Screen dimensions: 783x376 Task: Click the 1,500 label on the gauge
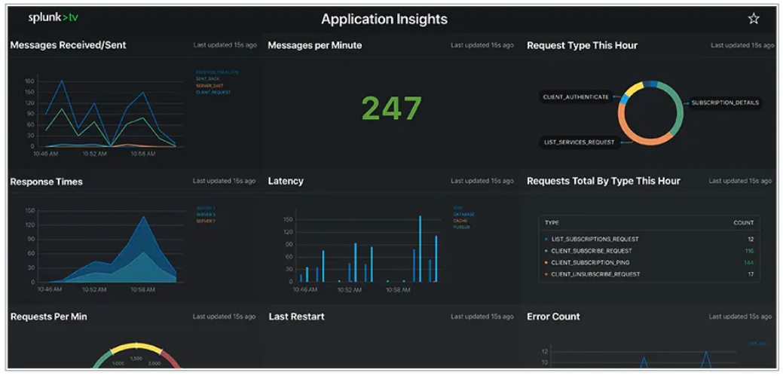point(136,359)
